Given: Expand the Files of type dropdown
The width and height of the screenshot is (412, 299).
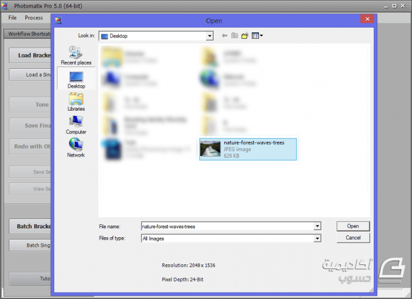Looking at the screenshot, I should click(x=317, y=238).
